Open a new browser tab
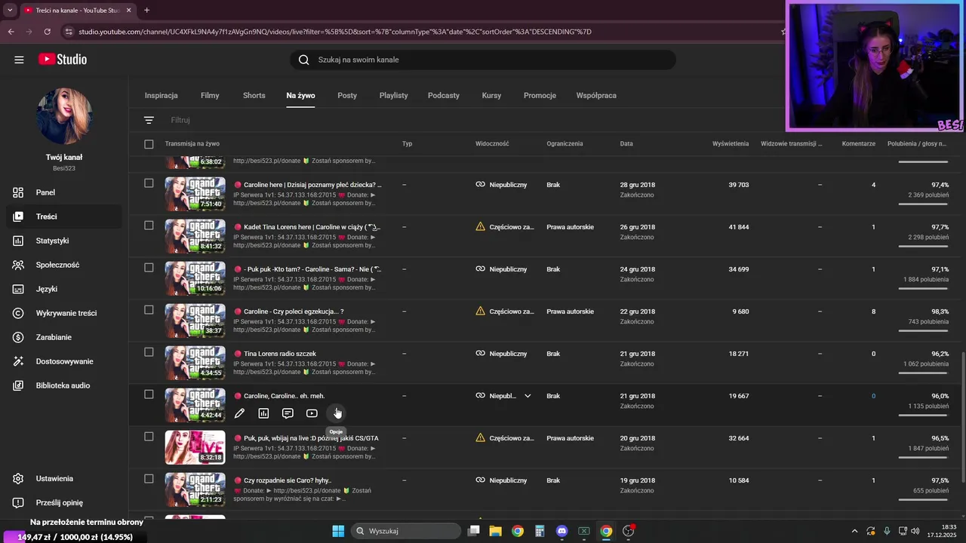Viewport: 966px width, 543px height. (x=146, y=11)
